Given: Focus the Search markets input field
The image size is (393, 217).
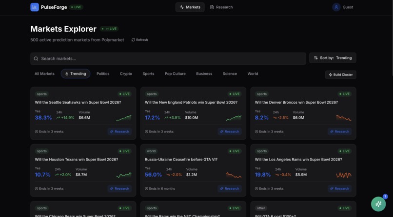Looking at the screenshot, I should pos(168,58).
